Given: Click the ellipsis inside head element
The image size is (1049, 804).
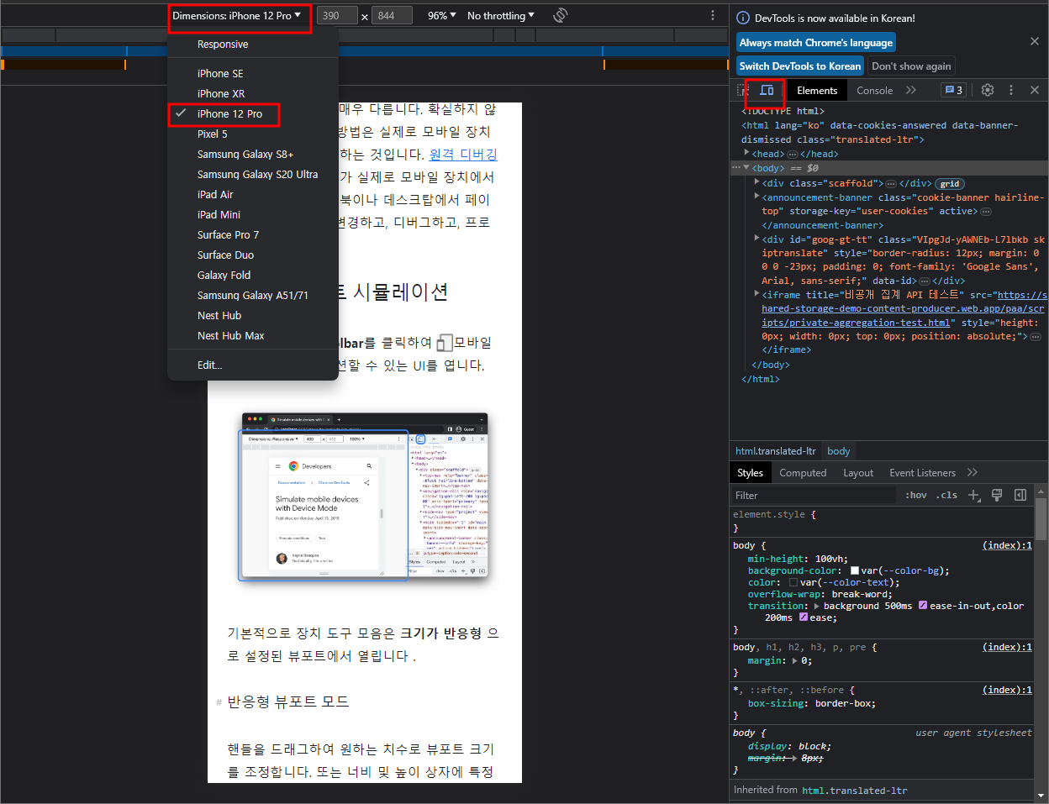Looking at the screenshot, I should [x=792, y=155].
